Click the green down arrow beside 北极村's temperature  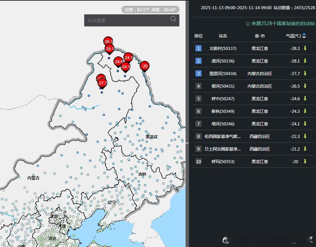(305, 48)
